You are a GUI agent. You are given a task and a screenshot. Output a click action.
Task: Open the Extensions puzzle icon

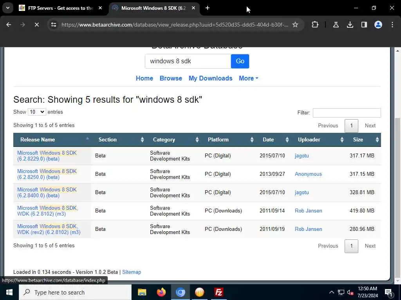[x=315, y=25]
